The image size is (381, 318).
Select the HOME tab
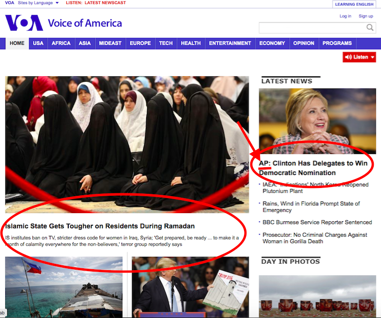17,43
